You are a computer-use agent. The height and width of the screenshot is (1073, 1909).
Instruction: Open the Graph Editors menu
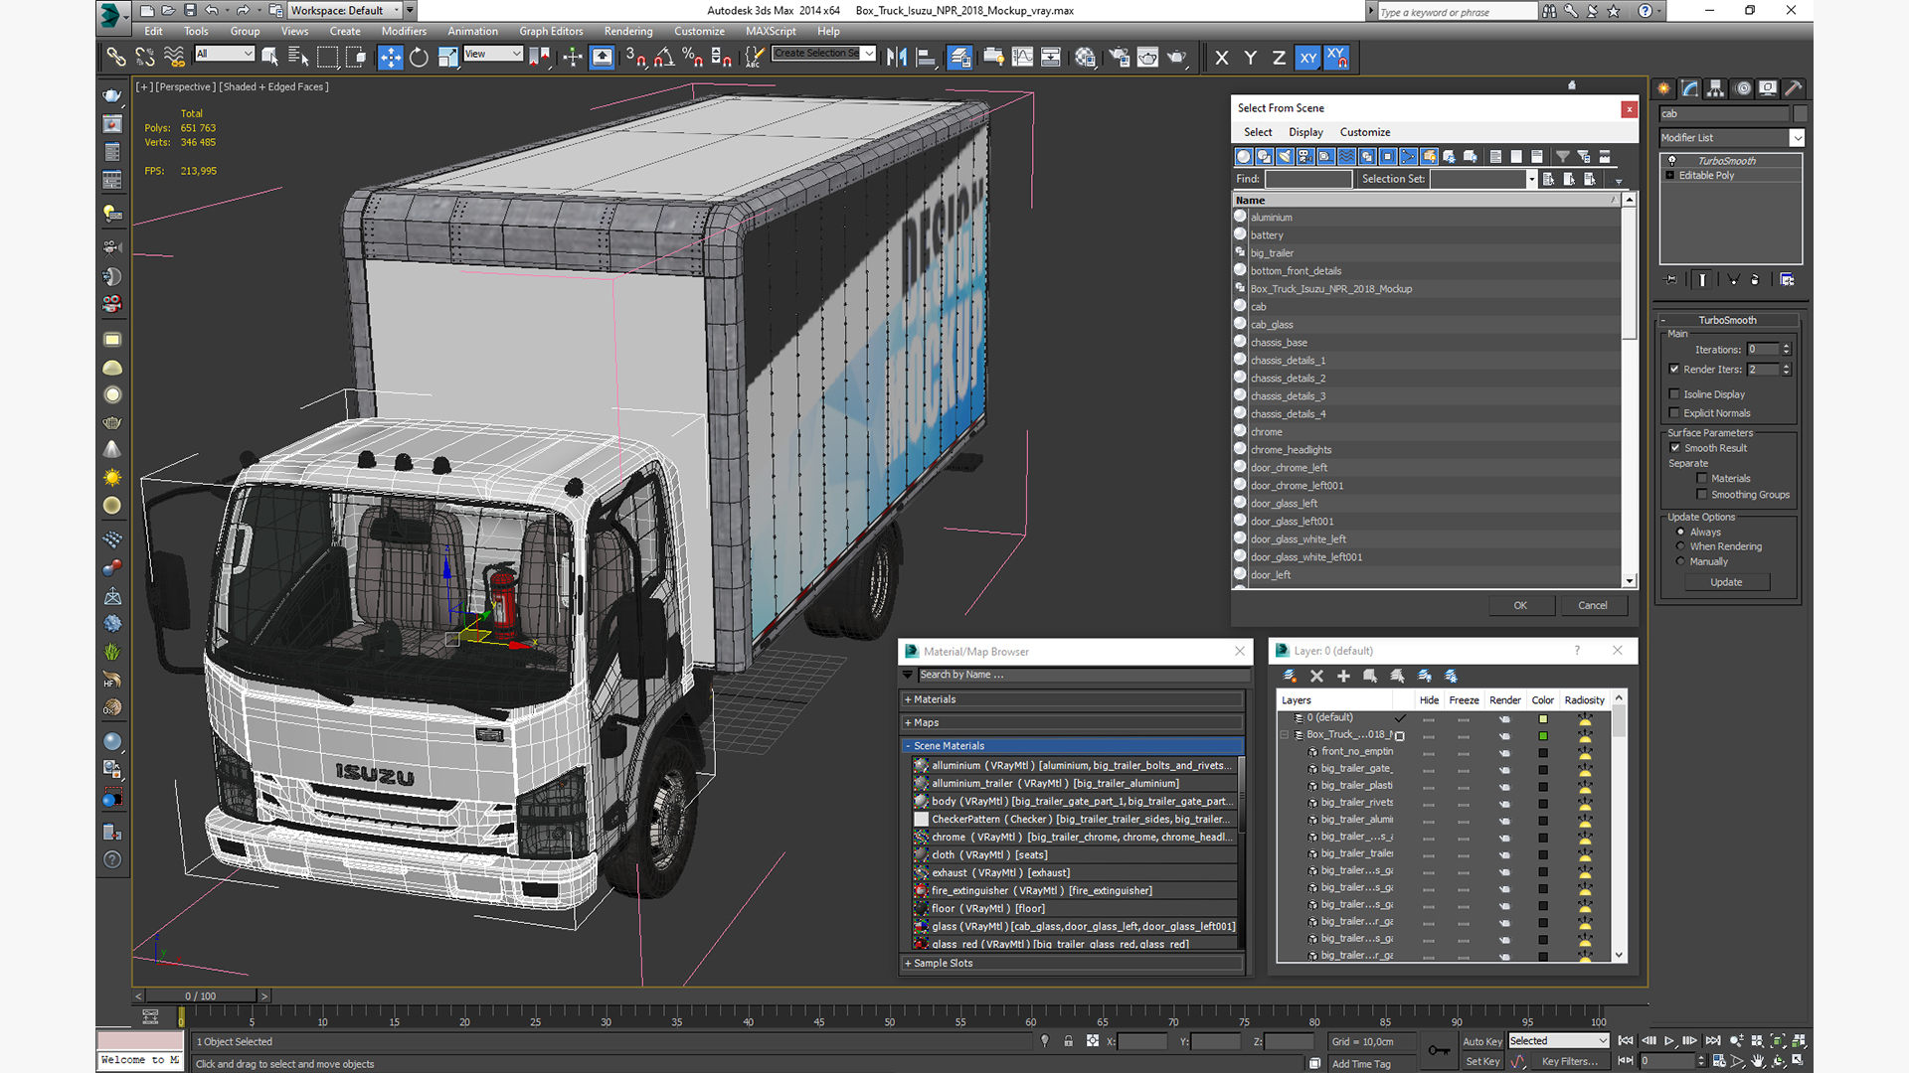point(551,32)
